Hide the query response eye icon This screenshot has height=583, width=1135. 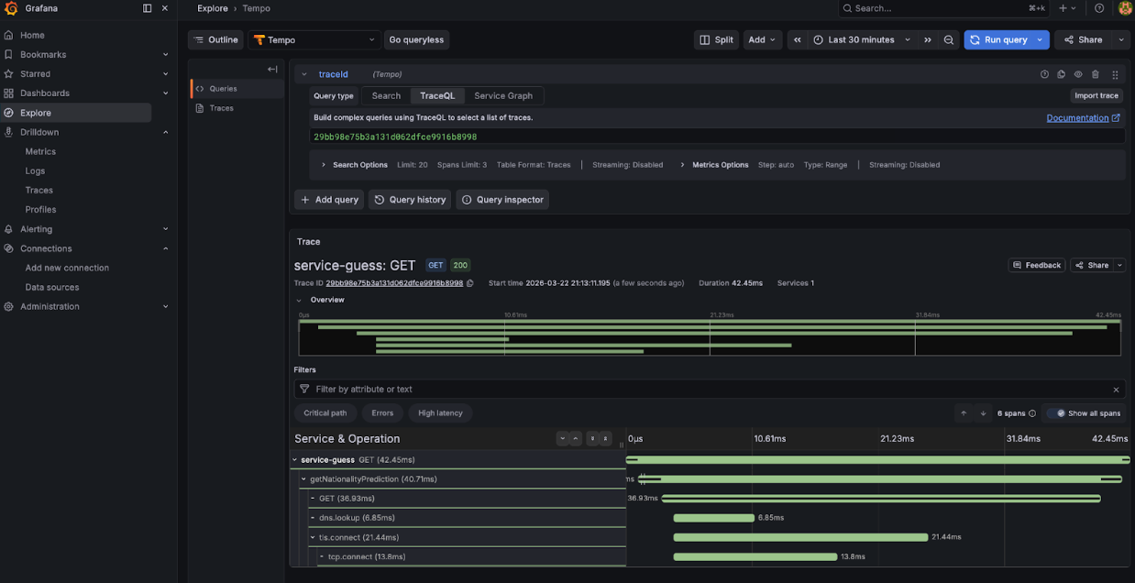1078,74
